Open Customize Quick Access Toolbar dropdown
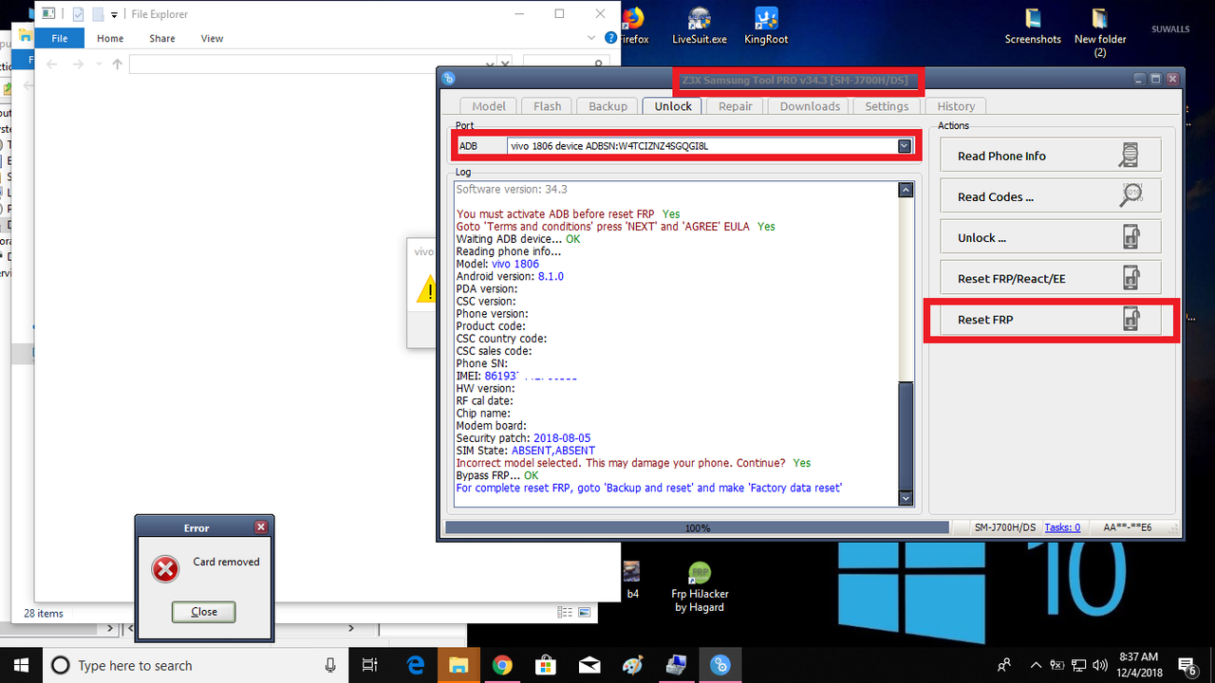This screenshot has height=683, width=1215. (x=114, y=14)
